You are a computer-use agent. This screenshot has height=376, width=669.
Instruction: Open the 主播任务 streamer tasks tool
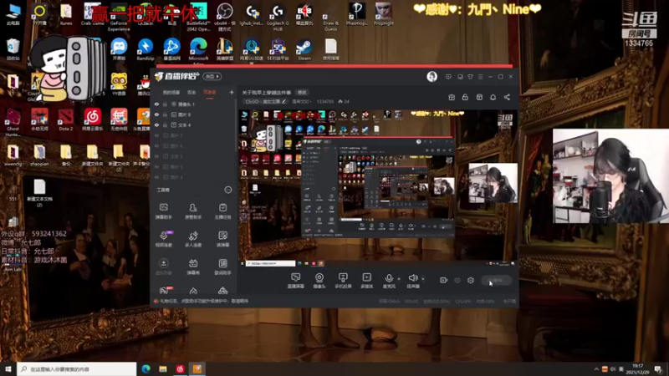tap(222, 211)
